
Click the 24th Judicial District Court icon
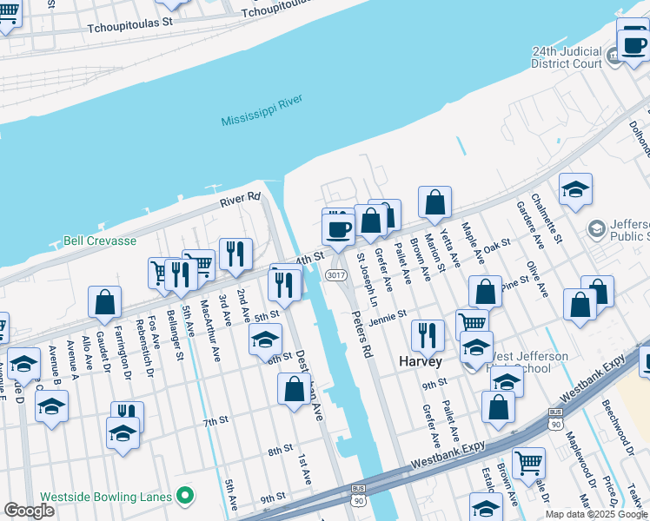[614, 56]
